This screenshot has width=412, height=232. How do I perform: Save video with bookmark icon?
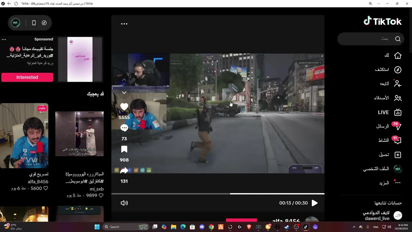(124, 149)
